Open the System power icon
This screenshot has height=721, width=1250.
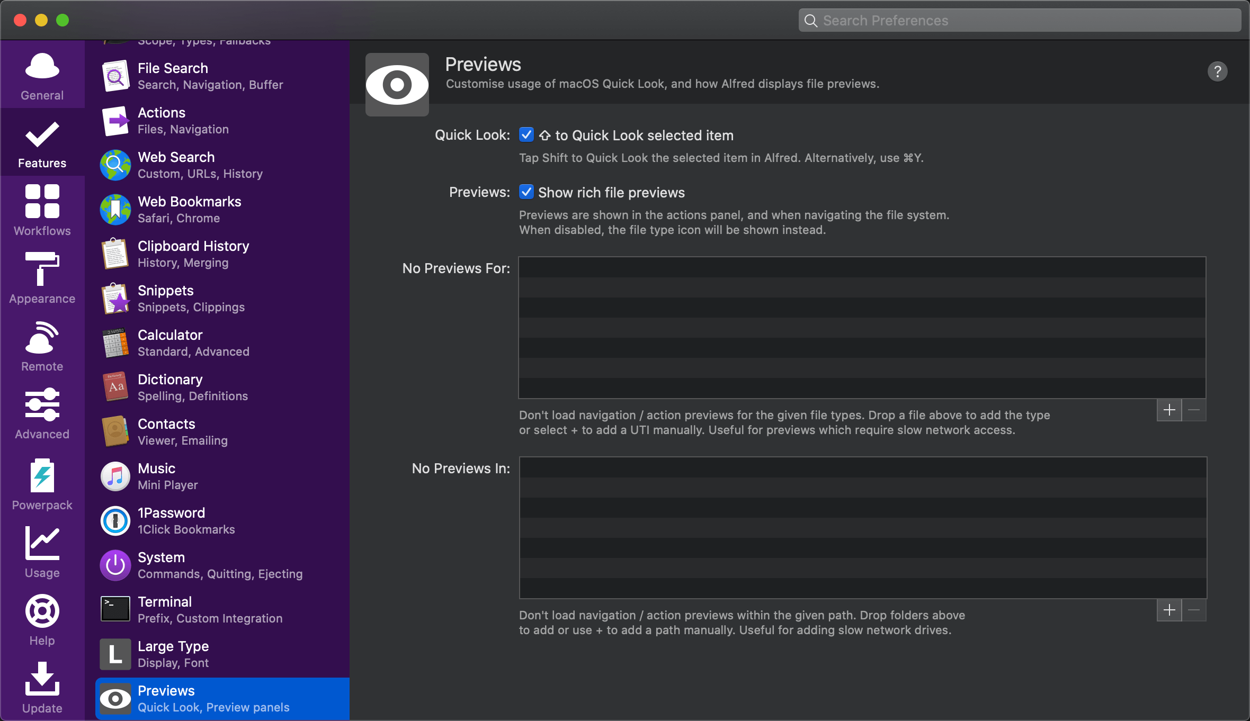(x=115, y=565)
